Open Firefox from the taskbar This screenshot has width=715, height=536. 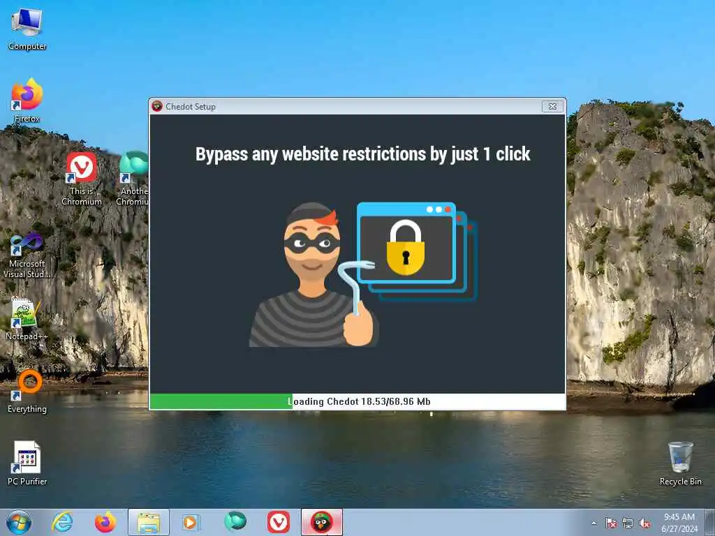pos(105,522)
